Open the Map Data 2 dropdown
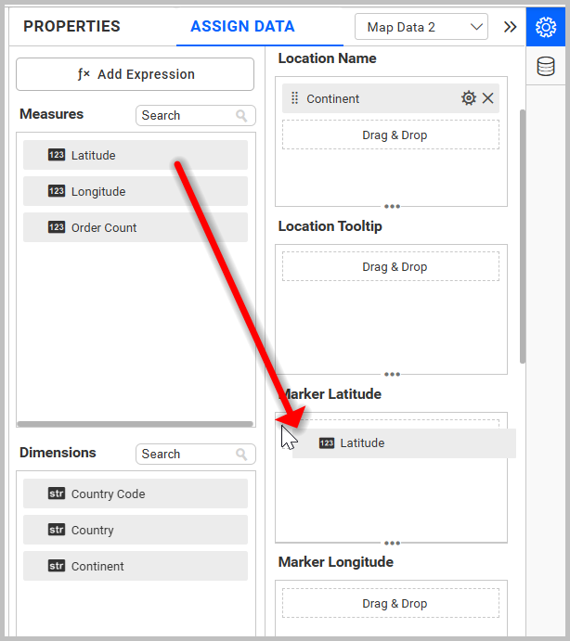Viewport: 570px width, 641px height. click(421, 27)
